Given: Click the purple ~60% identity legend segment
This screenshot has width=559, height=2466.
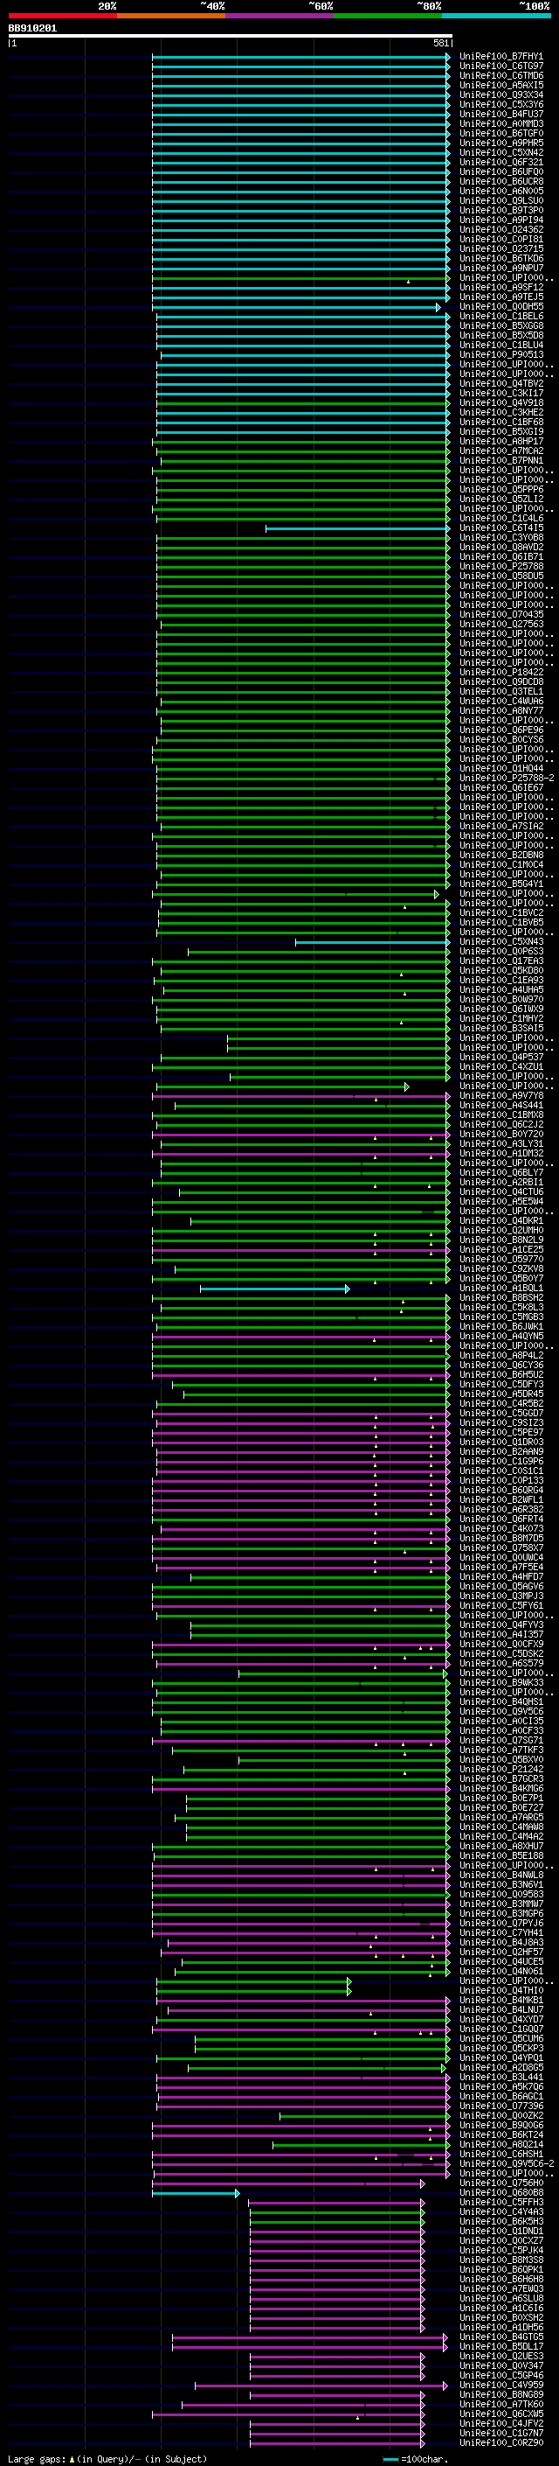Looking at the screenshot, I should [279, 16].
